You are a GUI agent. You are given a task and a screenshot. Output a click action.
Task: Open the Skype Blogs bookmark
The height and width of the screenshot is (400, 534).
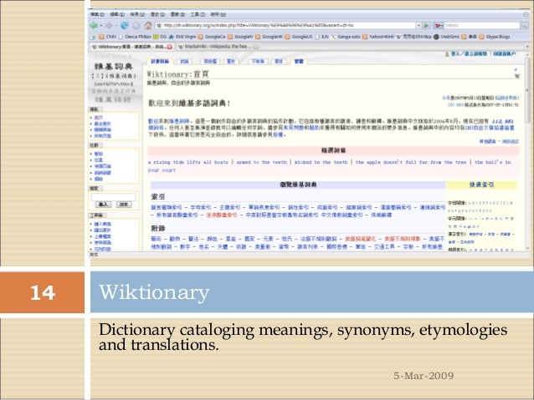pos(494,37)
